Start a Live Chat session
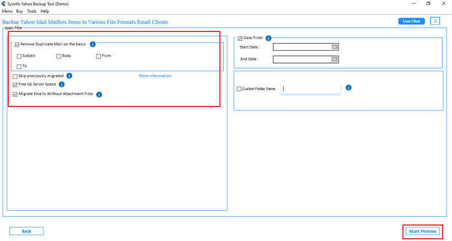The width and height of the screenshot is (452, 241). (x=411, y=21)
